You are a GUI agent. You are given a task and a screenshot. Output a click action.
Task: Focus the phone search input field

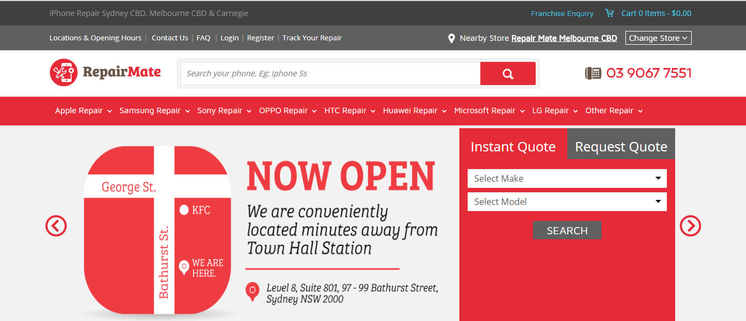point(330,73)
